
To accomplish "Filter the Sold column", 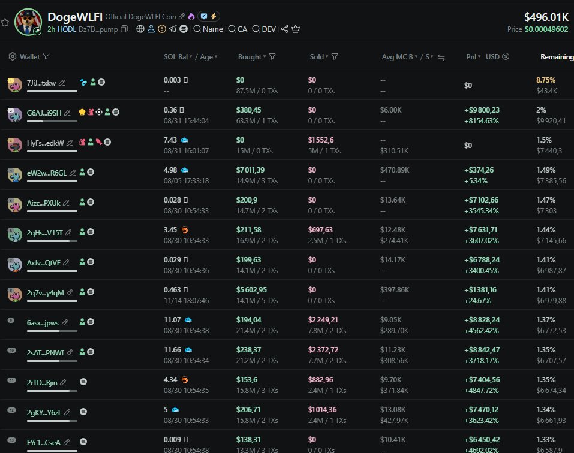I will (335, 57).
